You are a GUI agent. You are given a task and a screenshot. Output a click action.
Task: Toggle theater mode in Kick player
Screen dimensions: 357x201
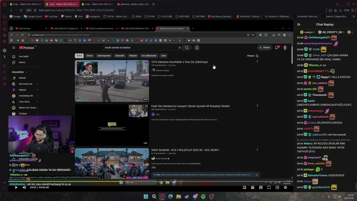(261, 187)
